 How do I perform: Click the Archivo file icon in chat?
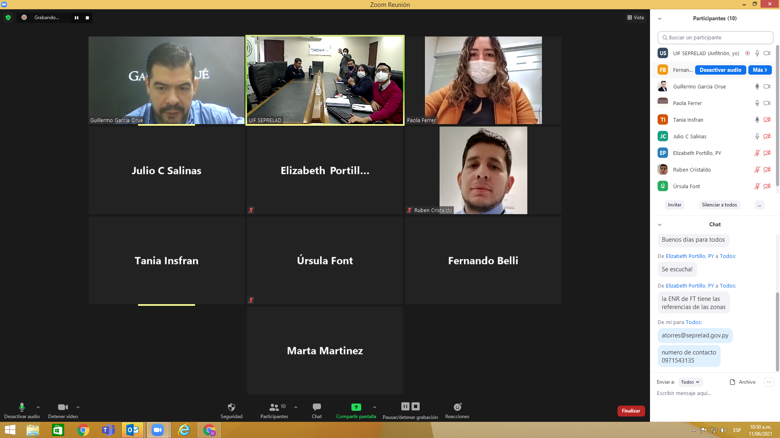click(x=732, y=382)
